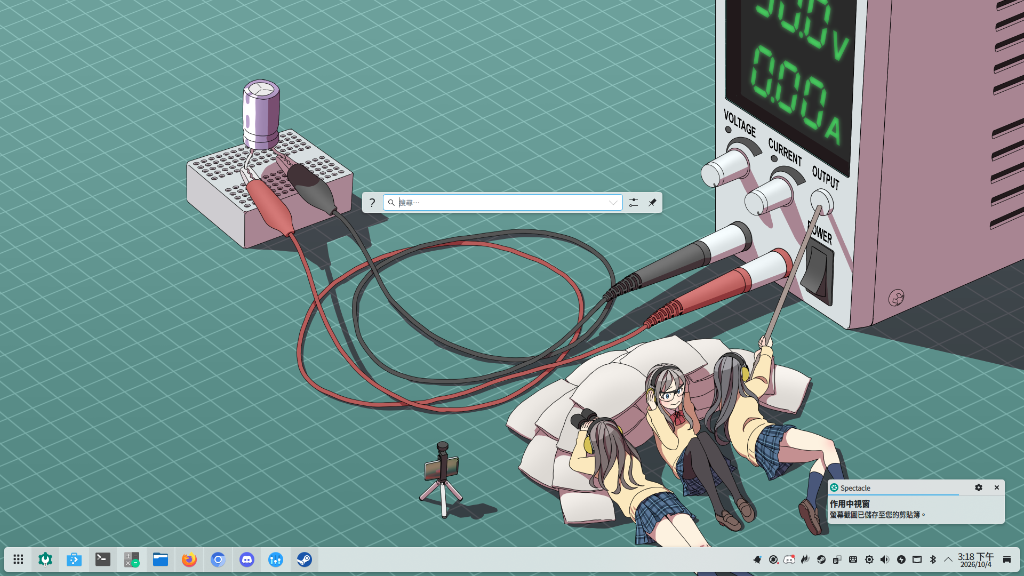Open Spectacle notification settings gear

pos(979,487)
